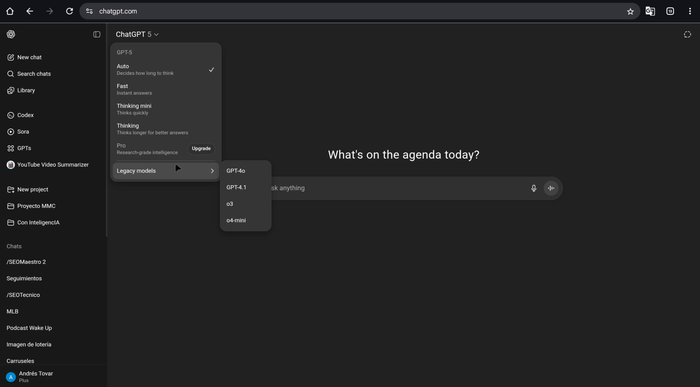Screen dimensions: 700x387
Task: Select the Fast instant answers option
Action: [x=166, y=89]
